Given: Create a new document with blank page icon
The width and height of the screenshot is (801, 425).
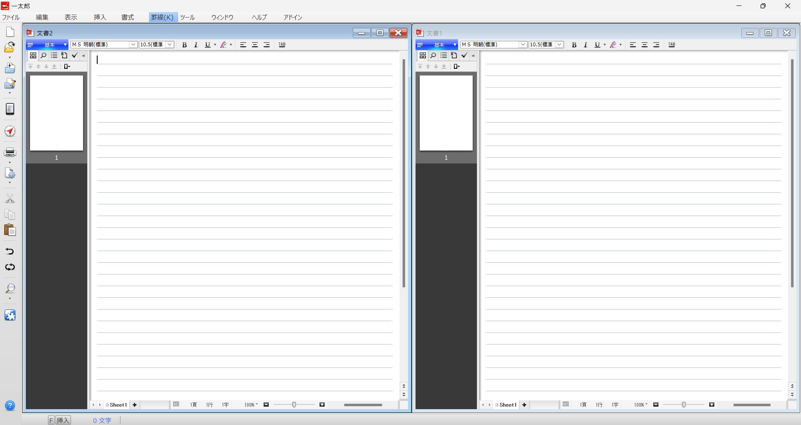Looking at the screenshot, I should (x=10, y=32).
